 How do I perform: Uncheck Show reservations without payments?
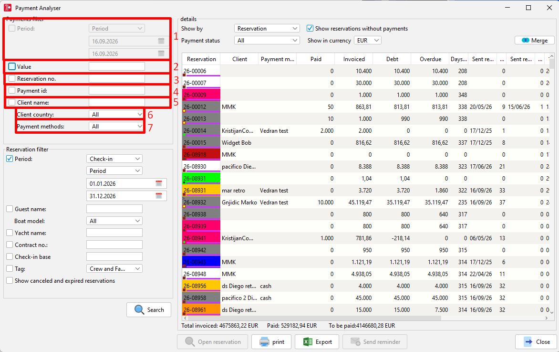coord(310,28)
